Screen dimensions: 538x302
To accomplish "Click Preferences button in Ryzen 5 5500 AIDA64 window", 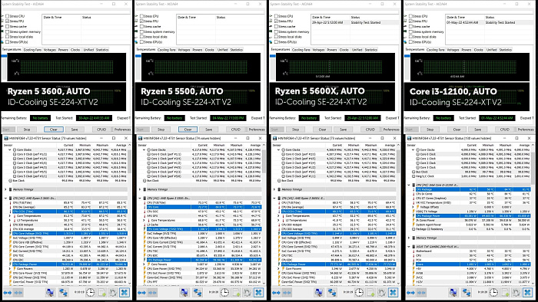I will (x=256, y=130).
